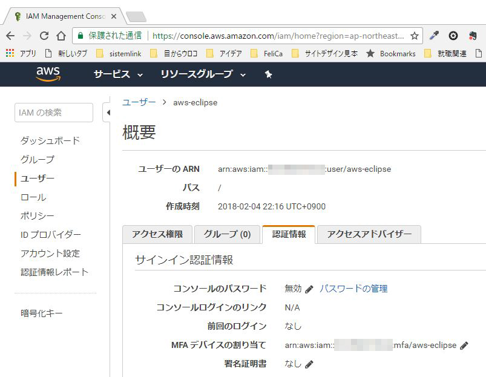Open the リソースグループ dropdown menu
486x377 pixels.
[203, 74]
